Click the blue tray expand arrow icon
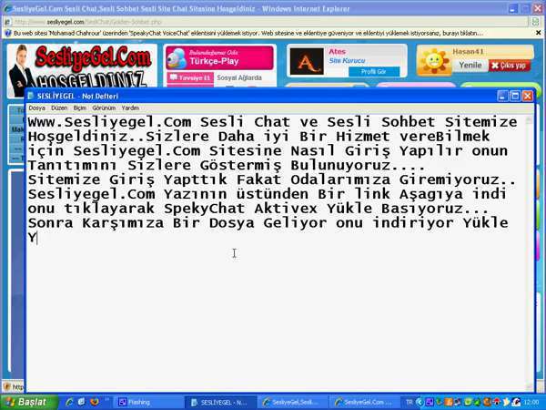The height and width of the screenshot is (410, 546). pos(420,403)
